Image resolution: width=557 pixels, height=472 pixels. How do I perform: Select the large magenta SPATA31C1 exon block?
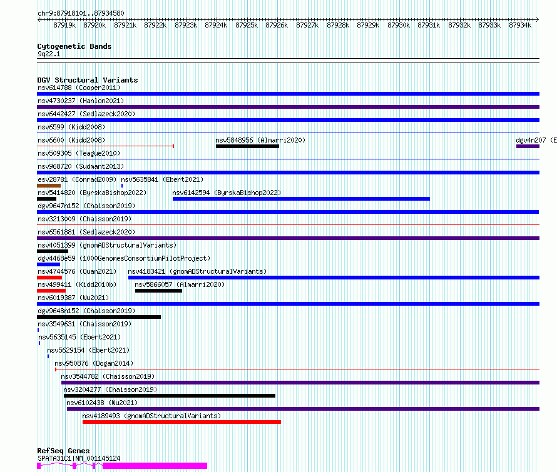(x=155, y=466)
